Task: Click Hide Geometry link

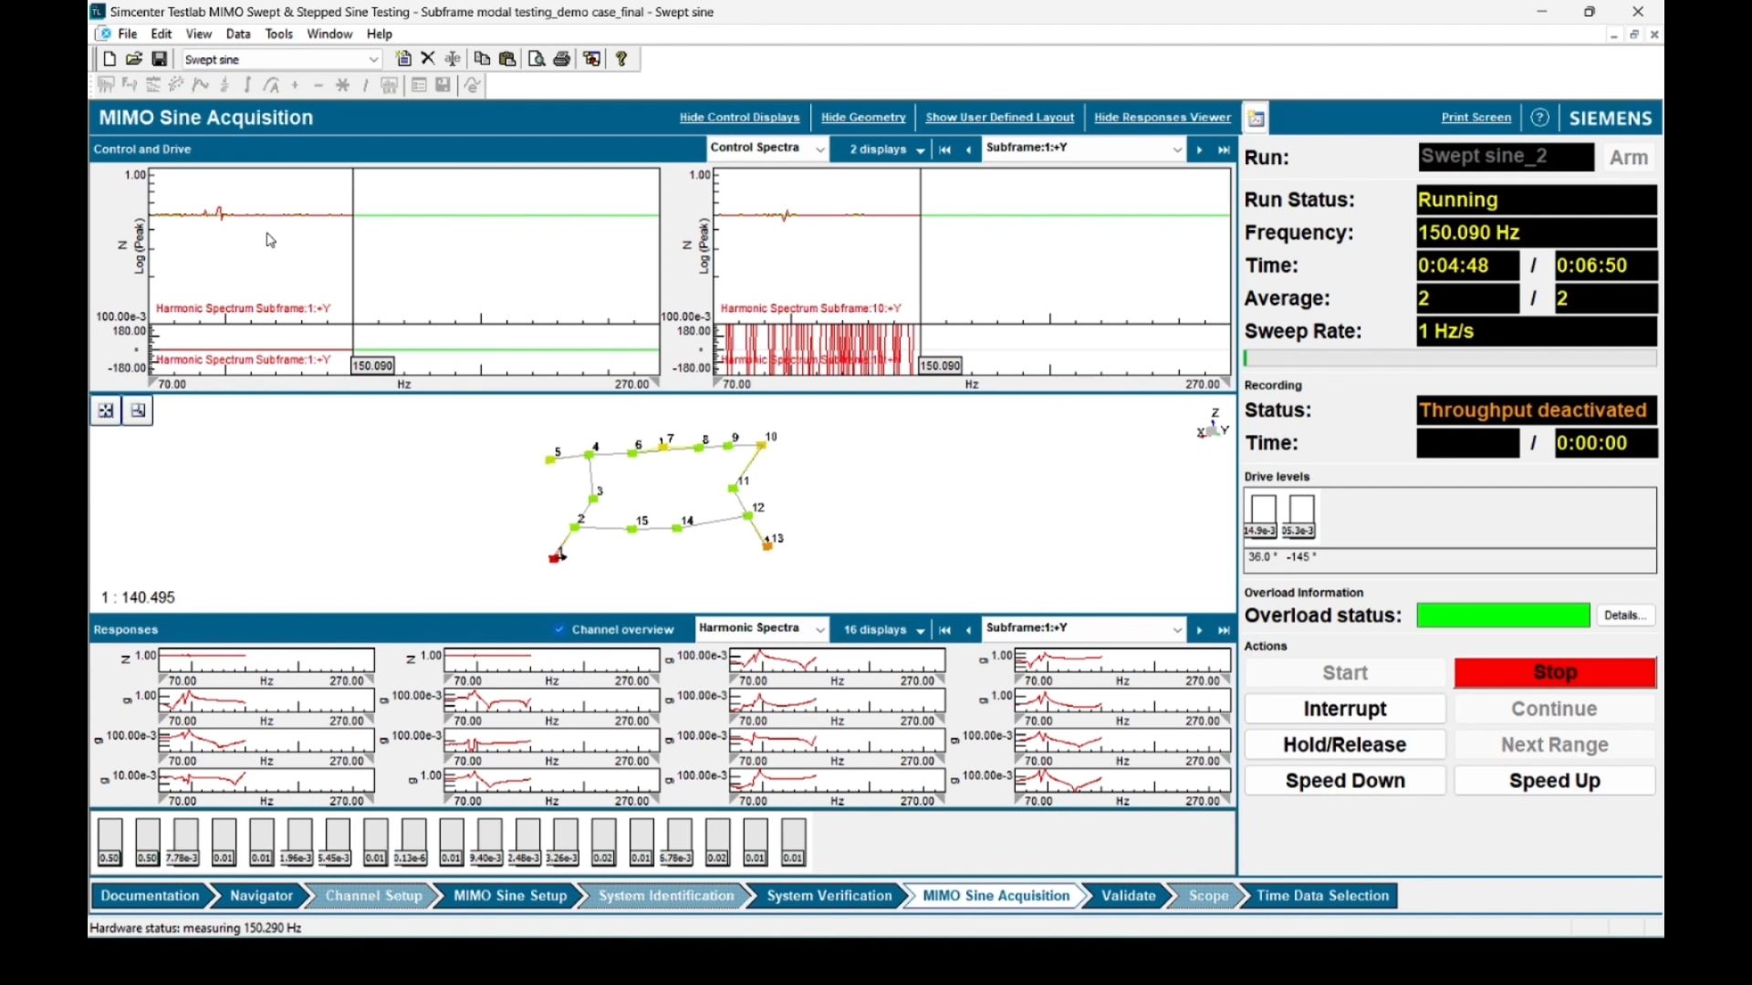Action: pos(862,118)
